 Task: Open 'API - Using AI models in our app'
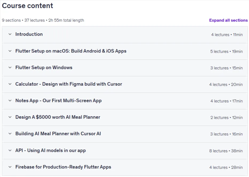tap(50, 150)
